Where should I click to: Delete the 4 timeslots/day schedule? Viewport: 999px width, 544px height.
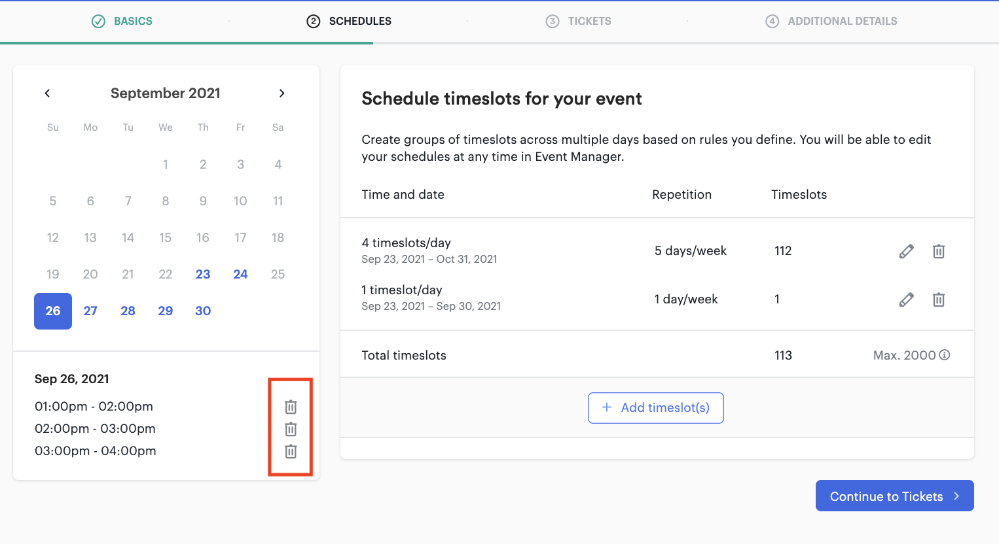(938, 251)
